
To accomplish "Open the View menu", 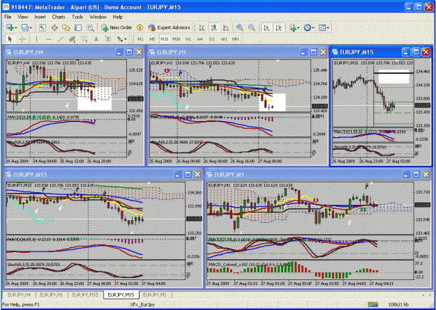I will [x=23, y=17].
